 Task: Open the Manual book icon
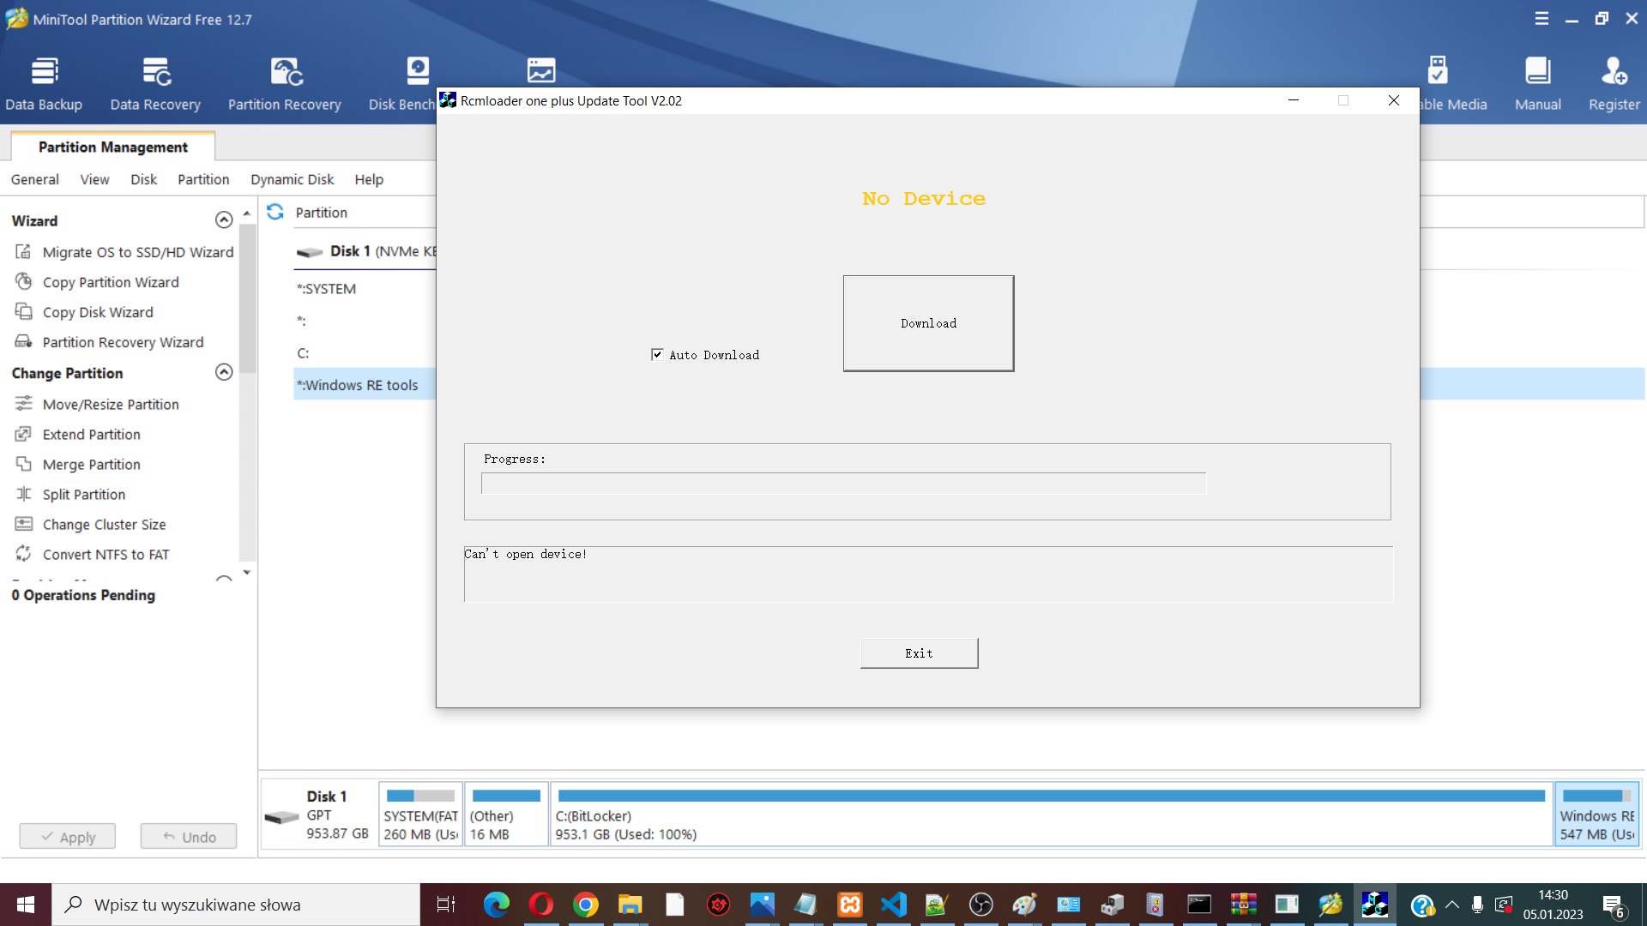coord(1537,84)
